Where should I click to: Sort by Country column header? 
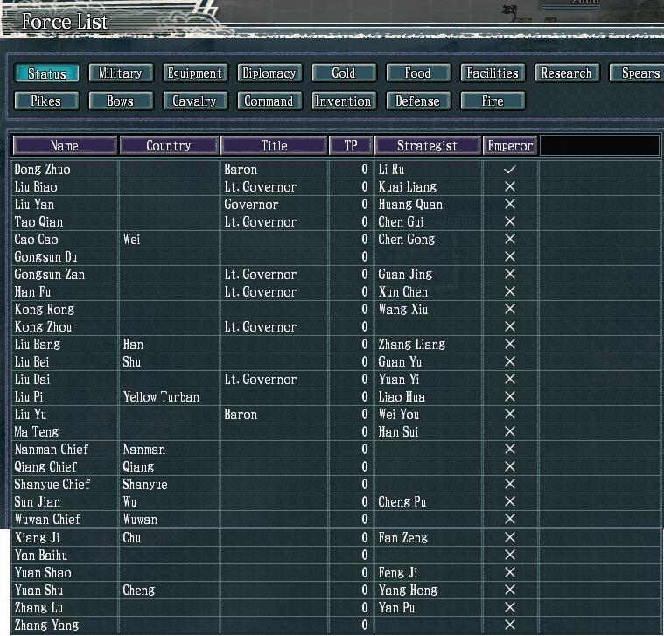pos(169,146)
